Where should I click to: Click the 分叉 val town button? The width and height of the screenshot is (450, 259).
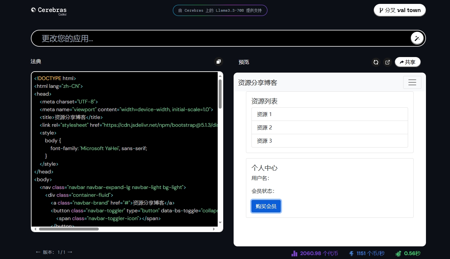click(400, 10)
